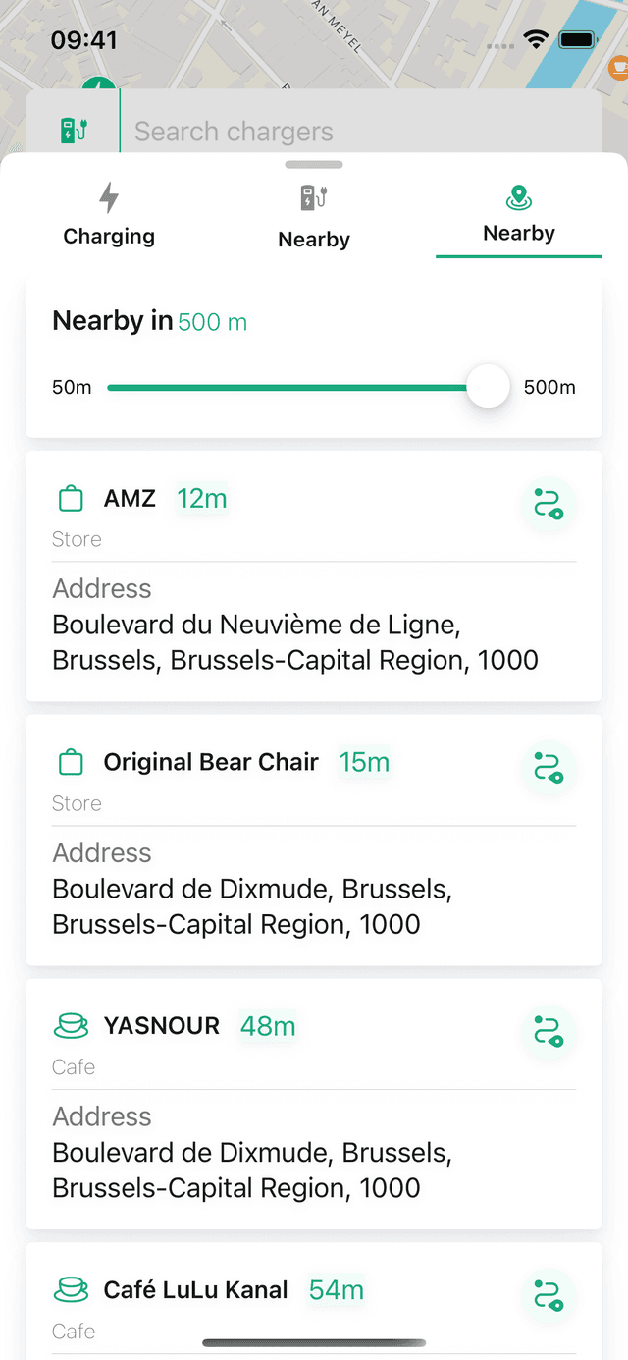Screen dimensions: 628x1360
Task: Click the nearby distance slider handle
Action: (x=488, y=387)
